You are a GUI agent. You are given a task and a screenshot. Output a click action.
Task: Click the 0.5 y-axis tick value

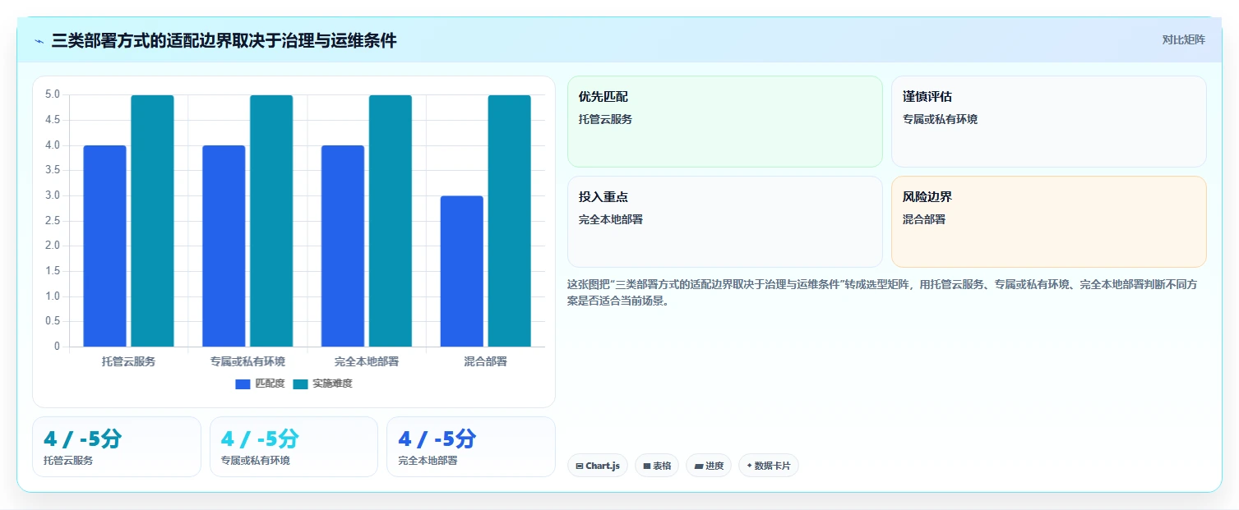coord(53,321)
